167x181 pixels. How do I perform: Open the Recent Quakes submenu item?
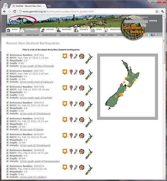(x=89, y=35)
